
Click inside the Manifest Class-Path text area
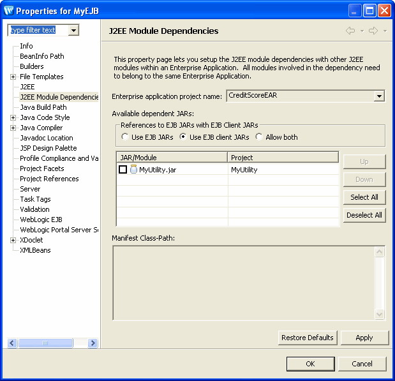tap(244, 283)
